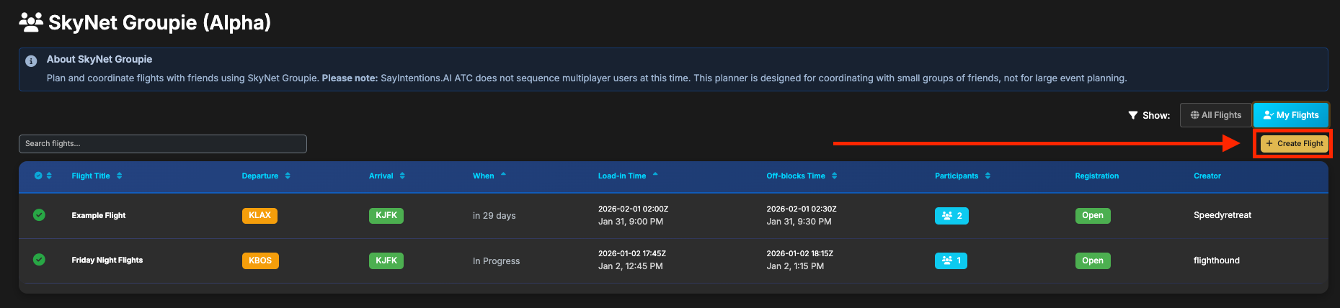
Task: Click the KLAX departure badge
Action: pos(259,215)
